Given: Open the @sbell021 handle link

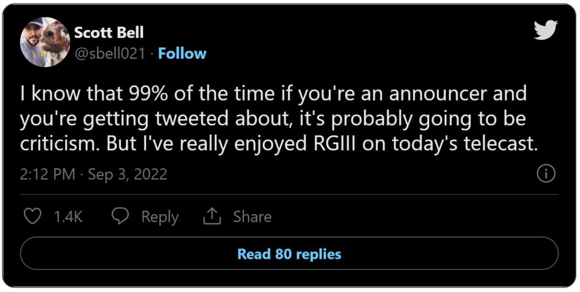Looking at the screenshot, I should [x=109, y=54].
